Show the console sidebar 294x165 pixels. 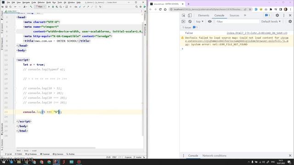point(183,22)
